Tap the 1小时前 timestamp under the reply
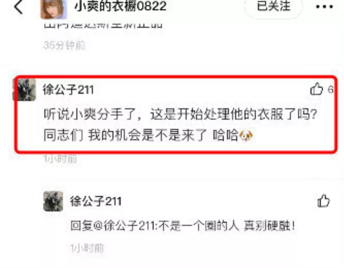Viewport: 344px width, 268px height. (x=87, y=248)
